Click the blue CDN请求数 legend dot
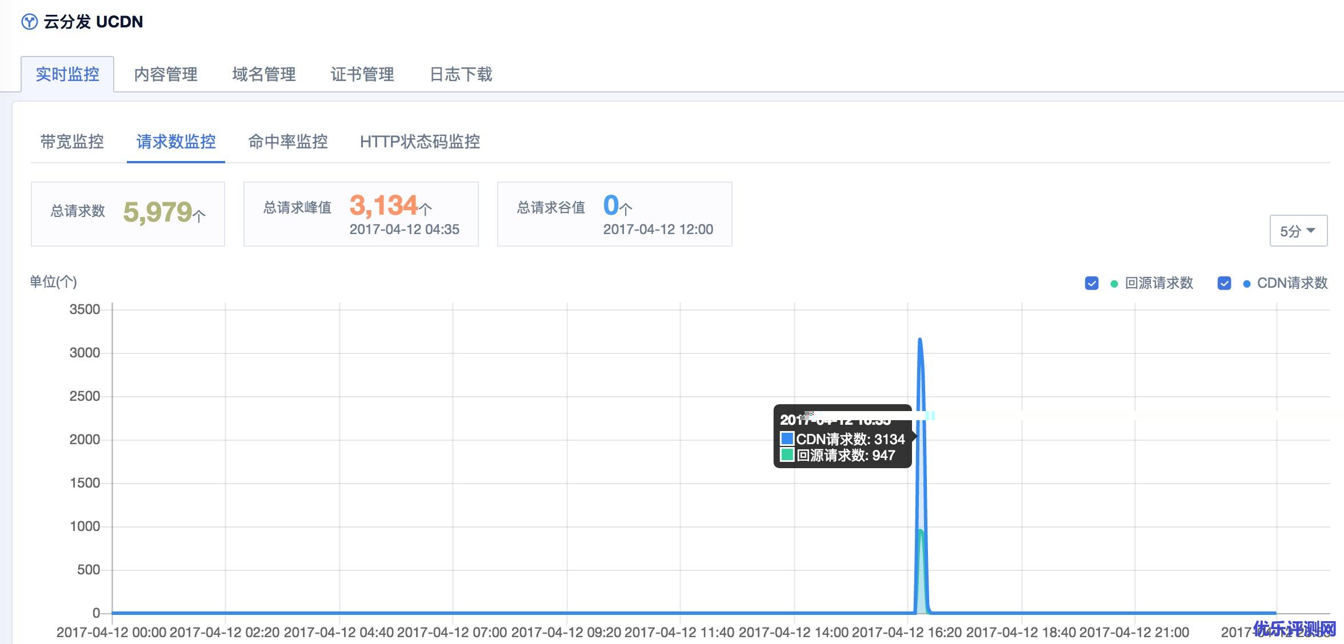The image size is (1344, 644). (1246, 284)
